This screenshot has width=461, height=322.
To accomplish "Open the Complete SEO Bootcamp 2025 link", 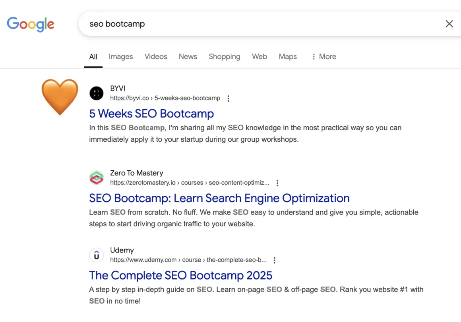I will (181, 275).
